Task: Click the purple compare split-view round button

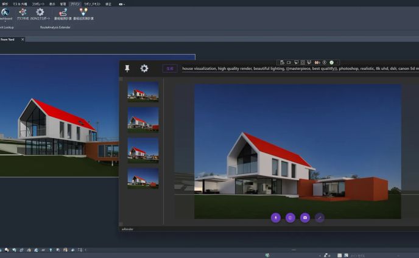Action: tap(290, 218)
